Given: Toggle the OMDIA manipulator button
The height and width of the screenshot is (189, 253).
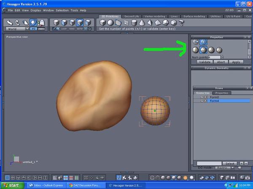Looking at the screenshot, I should pos(41,29).
